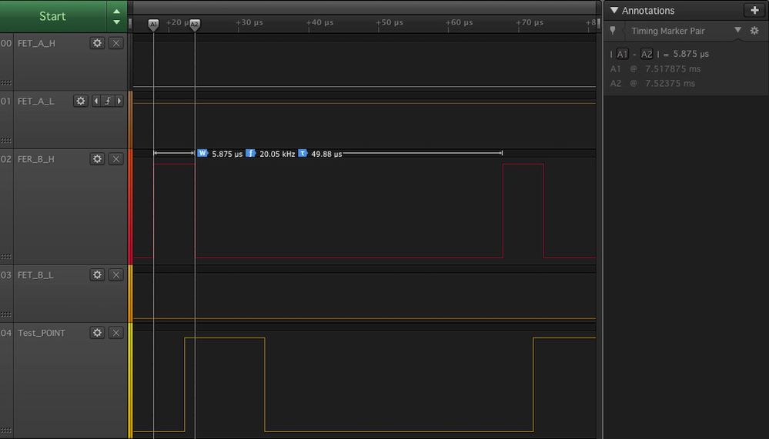This screenshot has height=439, width=769.
Task: Click the 20.05 kHz frequency value
Action: point(277,154)
